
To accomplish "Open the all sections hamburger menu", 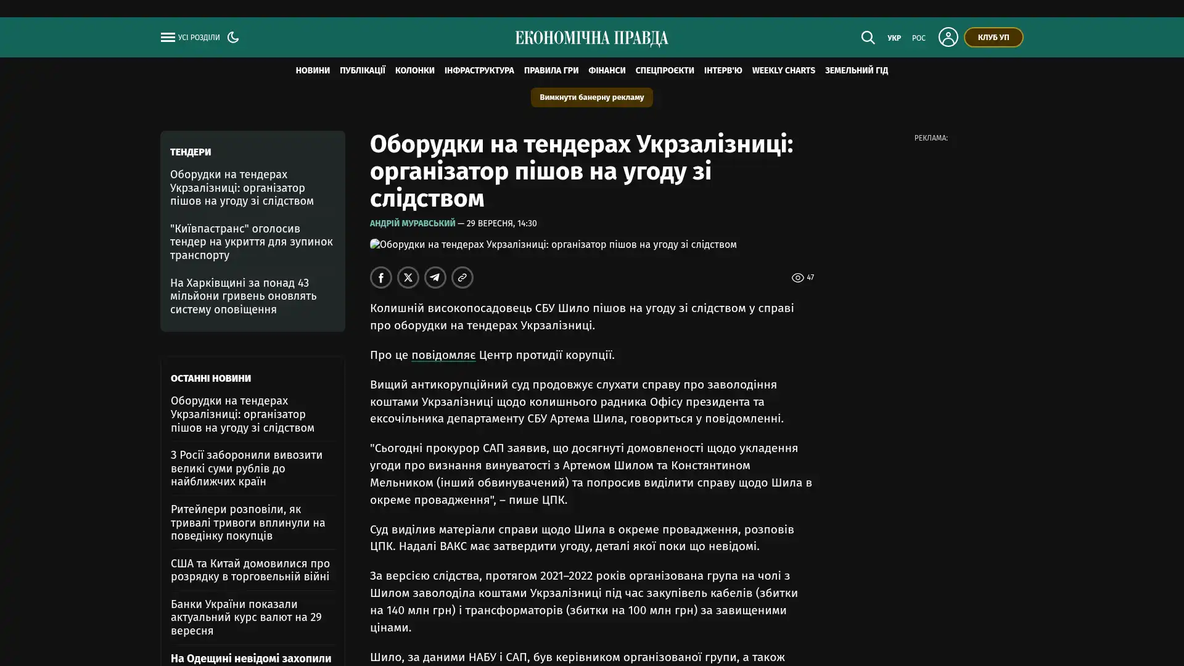I will click(x=168, y=38).
